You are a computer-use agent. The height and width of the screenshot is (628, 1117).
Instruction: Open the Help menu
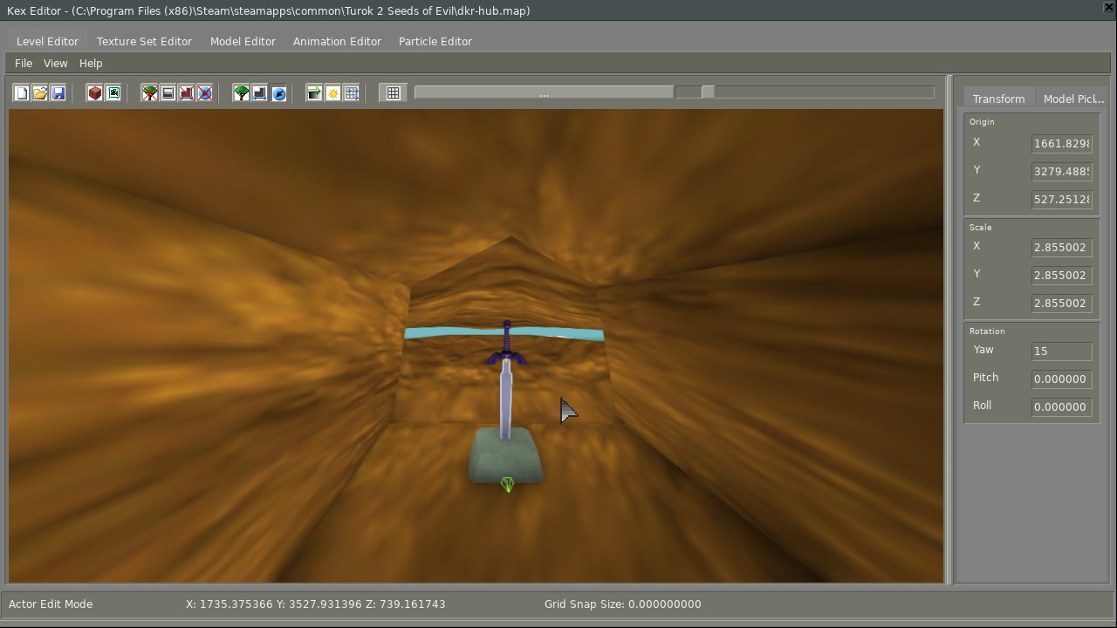91,63
